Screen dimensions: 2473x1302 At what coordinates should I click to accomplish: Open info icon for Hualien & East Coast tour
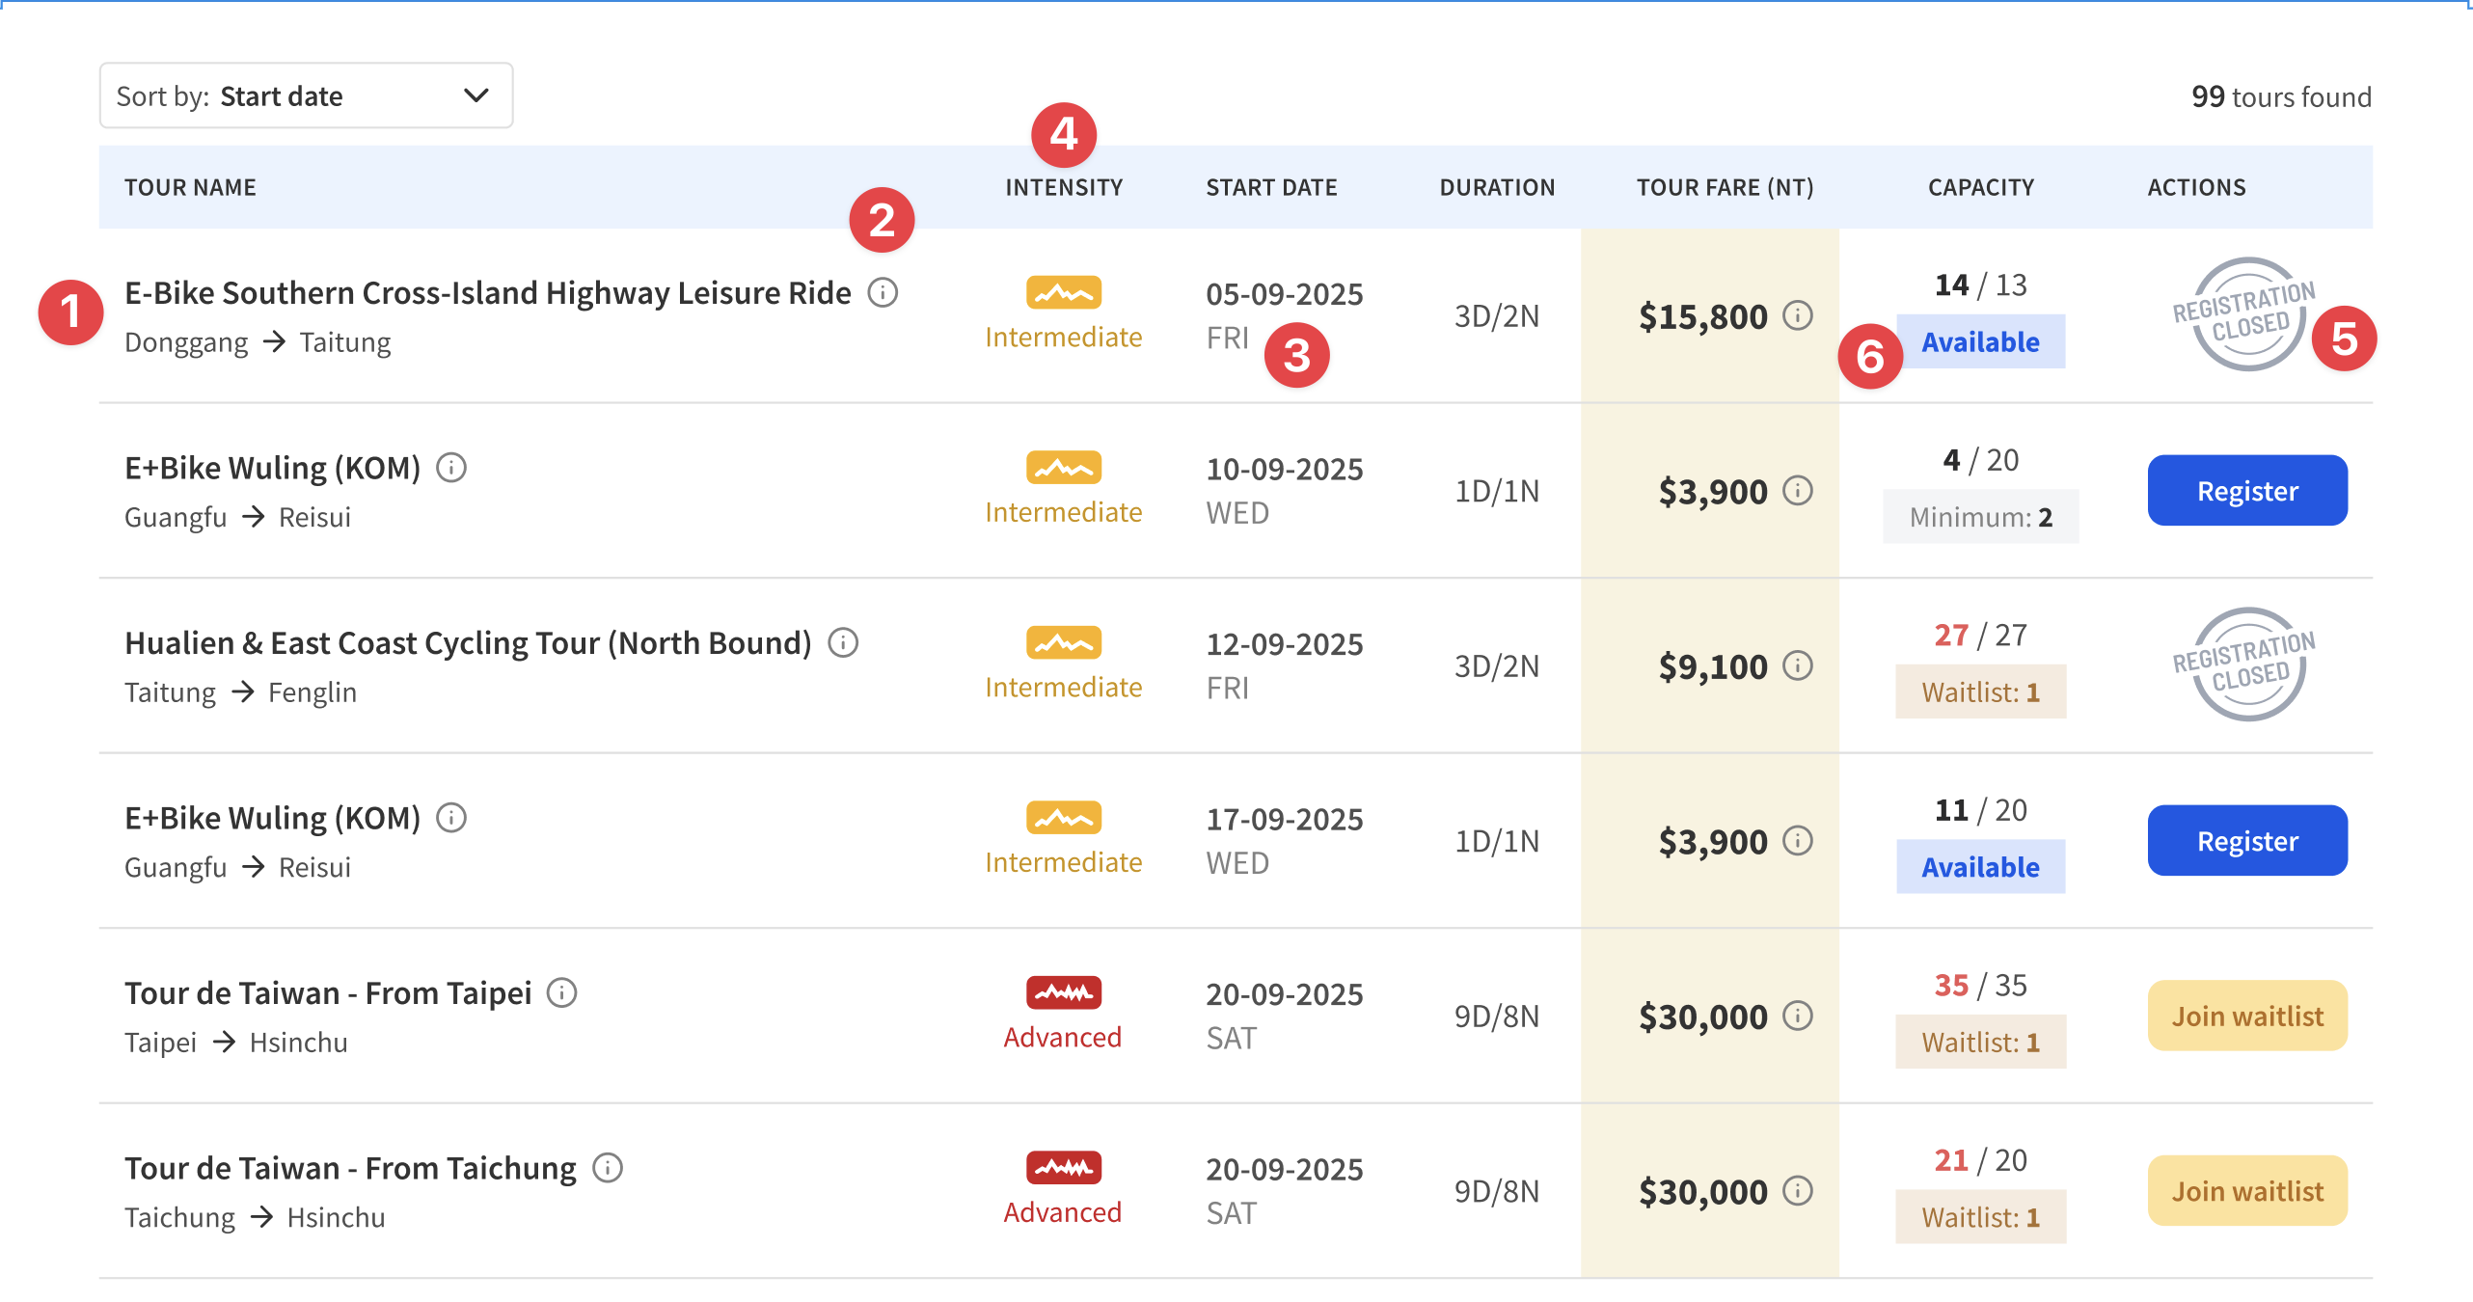(843, 642)
